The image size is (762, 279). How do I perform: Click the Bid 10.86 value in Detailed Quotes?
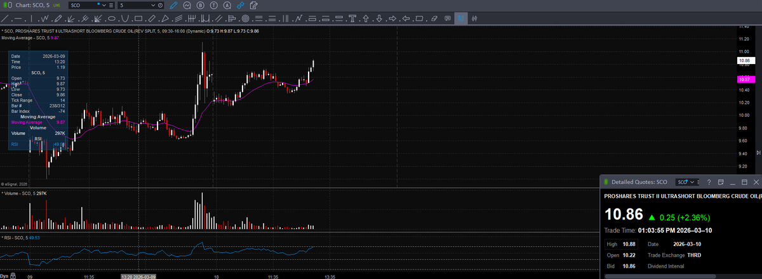coord(629,266)
